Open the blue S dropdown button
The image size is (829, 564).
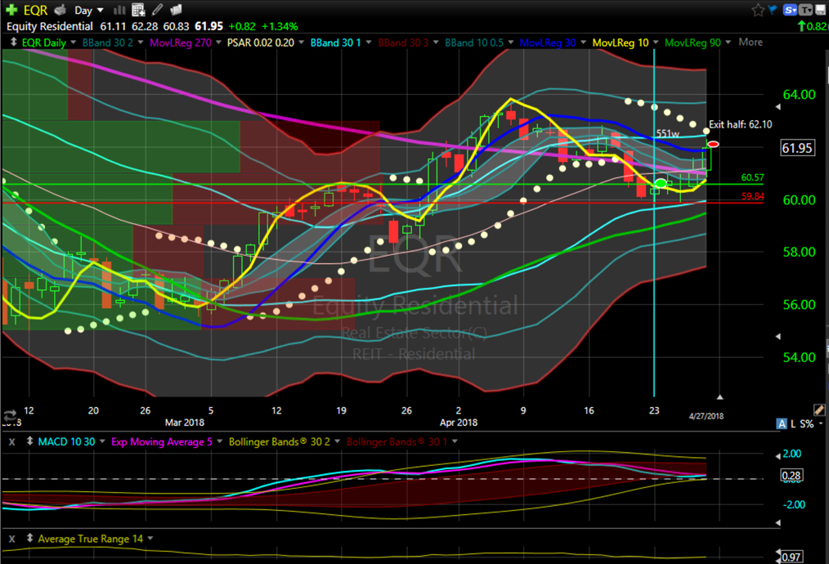pyautogui.click(x=790, y=10)
